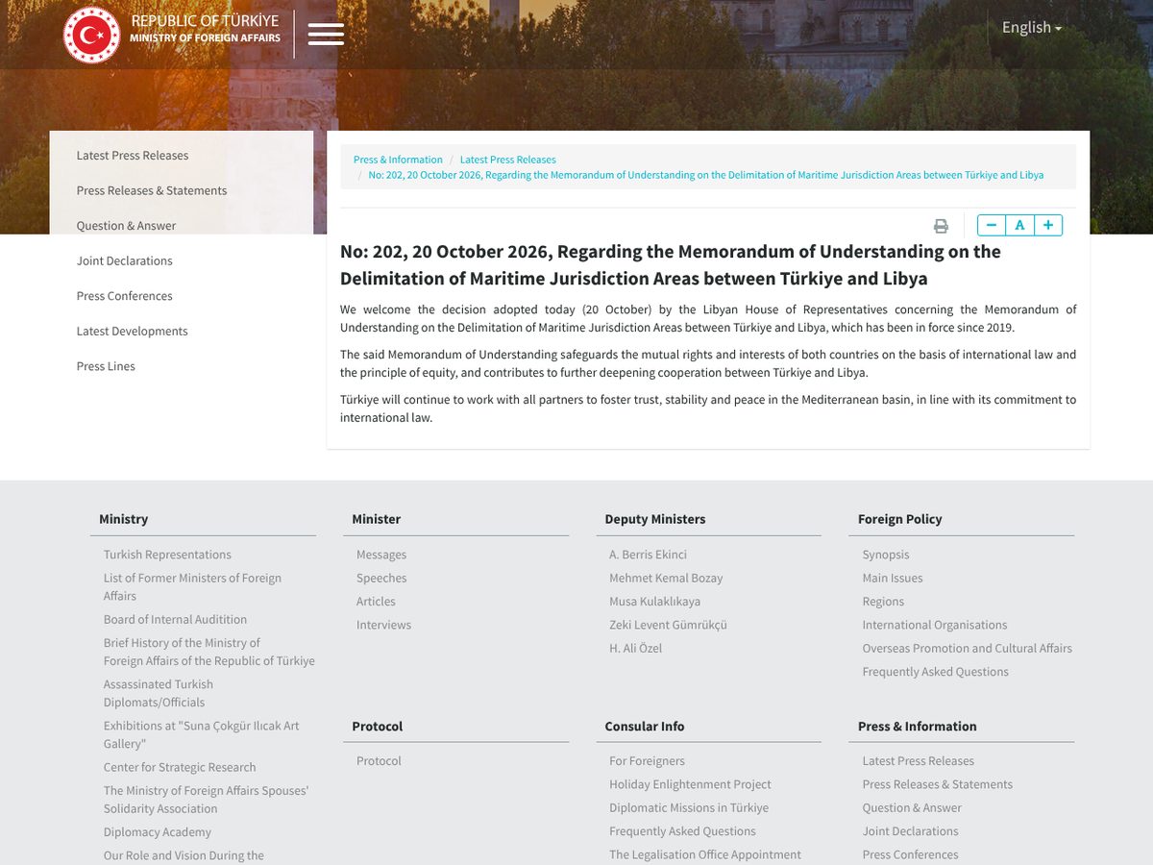Click the print page icon
The image size is (1153, 865).
coord(941,226)
